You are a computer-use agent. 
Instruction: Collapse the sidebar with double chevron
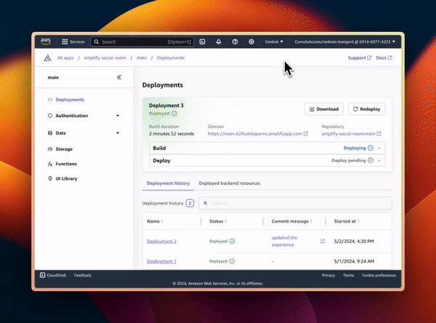click(119, 77)
